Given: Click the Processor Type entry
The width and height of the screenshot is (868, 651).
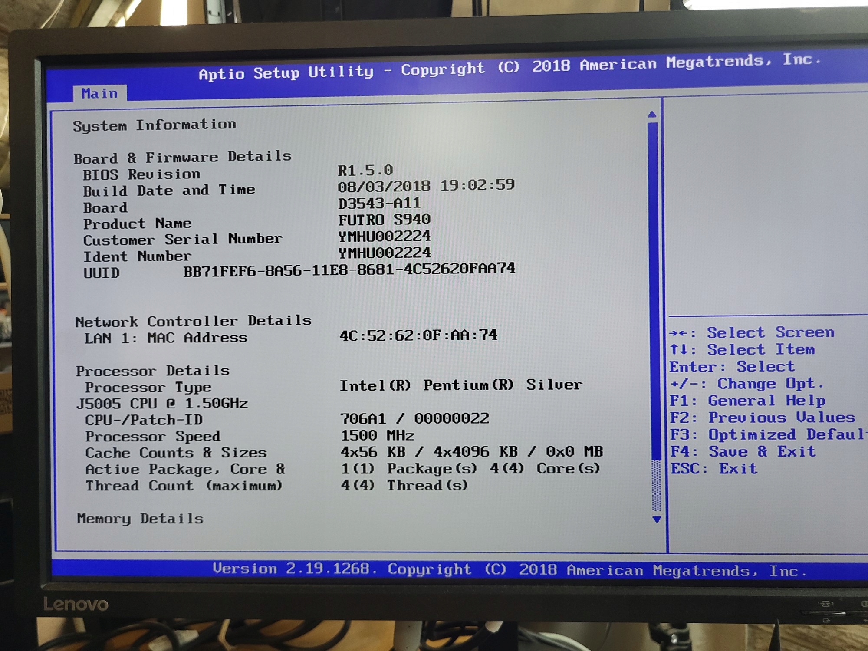Looking at the screenshot, I should tap(148, 387).
